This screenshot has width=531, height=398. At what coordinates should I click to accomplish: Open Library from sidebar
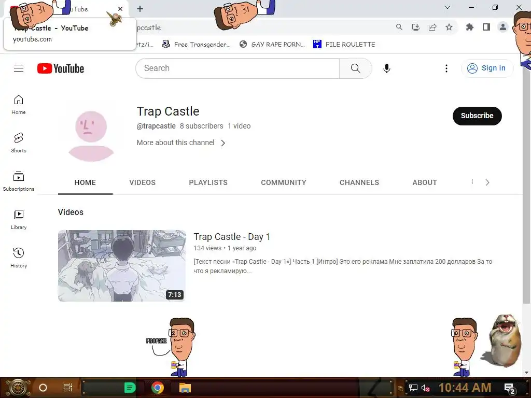pyautogui.click(x=19, y=219)
